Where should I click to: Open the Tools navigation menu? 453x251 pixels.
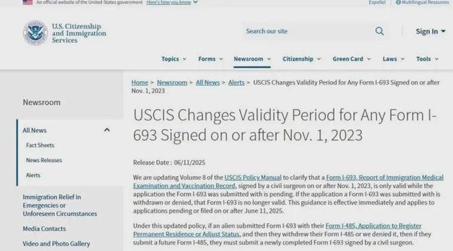[x=428, y=59]
